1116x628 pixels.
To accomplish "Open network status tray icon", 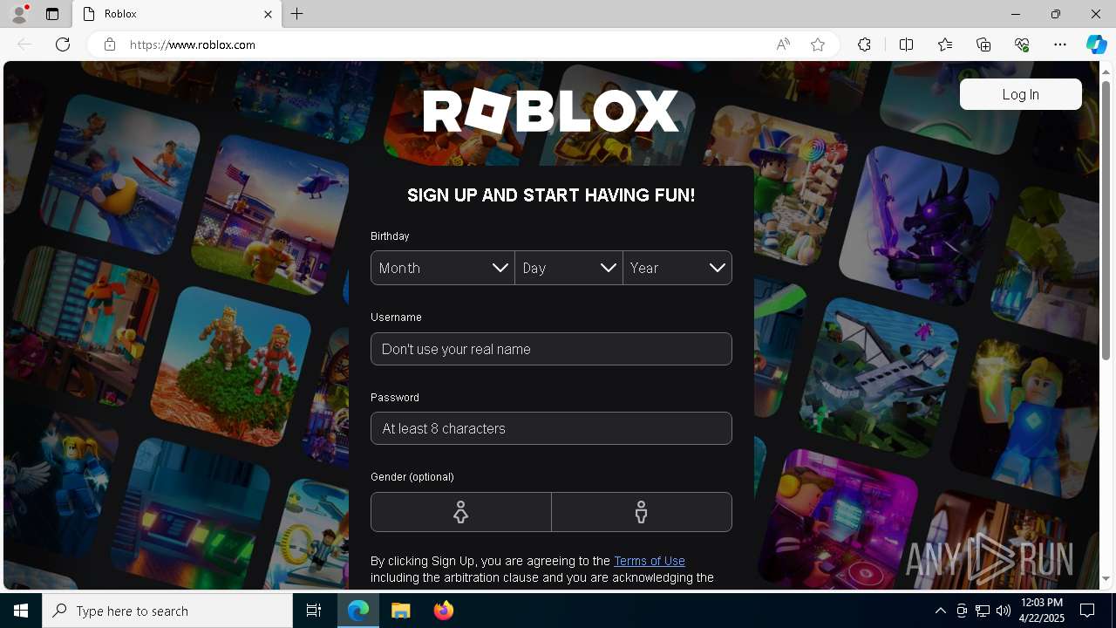I will [x=983, y=611].
